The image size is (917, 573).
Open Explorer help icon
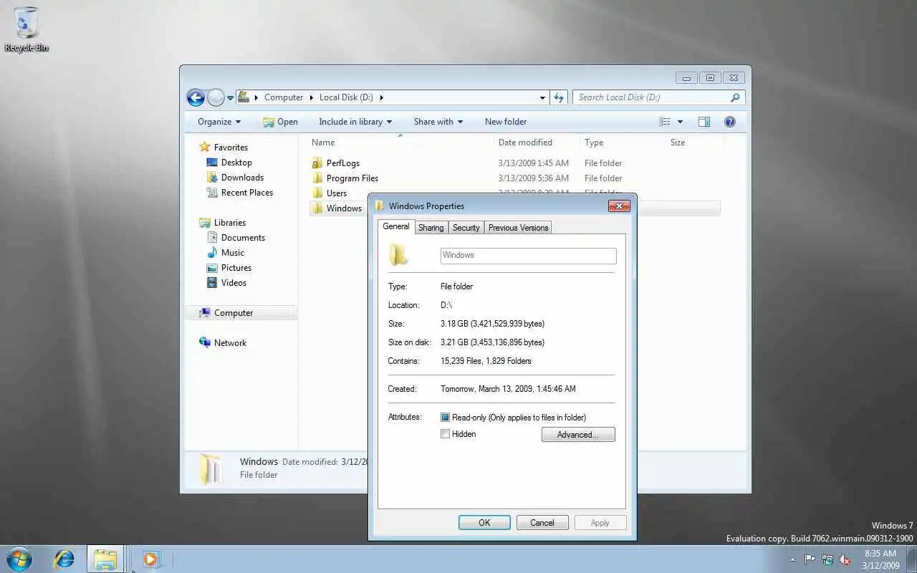730,122
